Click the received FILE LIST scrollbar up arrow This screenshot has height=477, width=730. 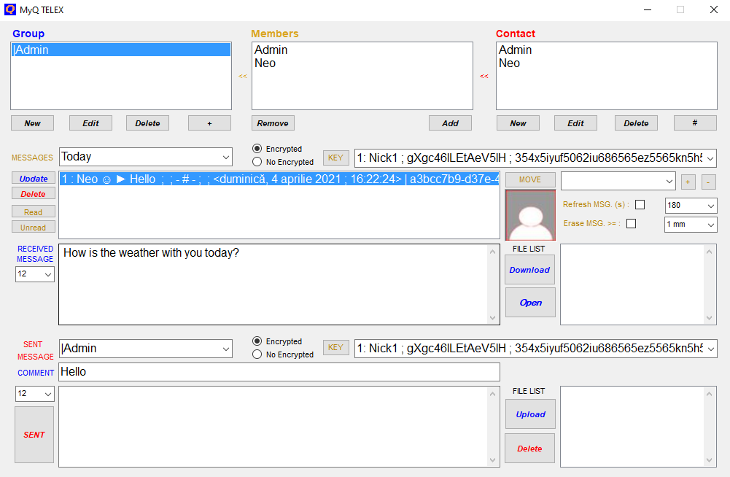tap(709, 252)
